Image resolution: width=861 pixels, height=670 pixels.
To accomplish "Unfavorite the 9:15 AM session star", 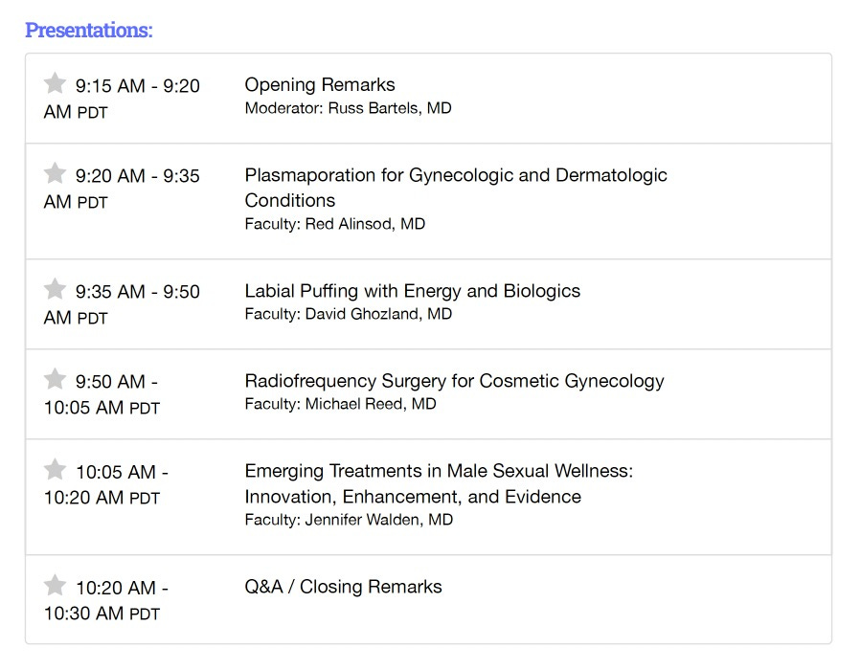I will (55, 83).
